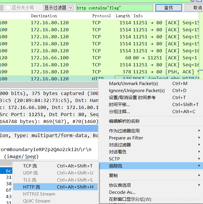Choose Mark/Unmark Packet(s) in context menu
The width and height of the screenshot is (203, 204).
151,84
